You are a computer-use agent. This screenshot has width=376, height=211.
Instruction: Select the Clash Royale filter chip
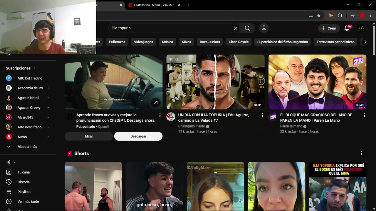click(x=239, y=42)
